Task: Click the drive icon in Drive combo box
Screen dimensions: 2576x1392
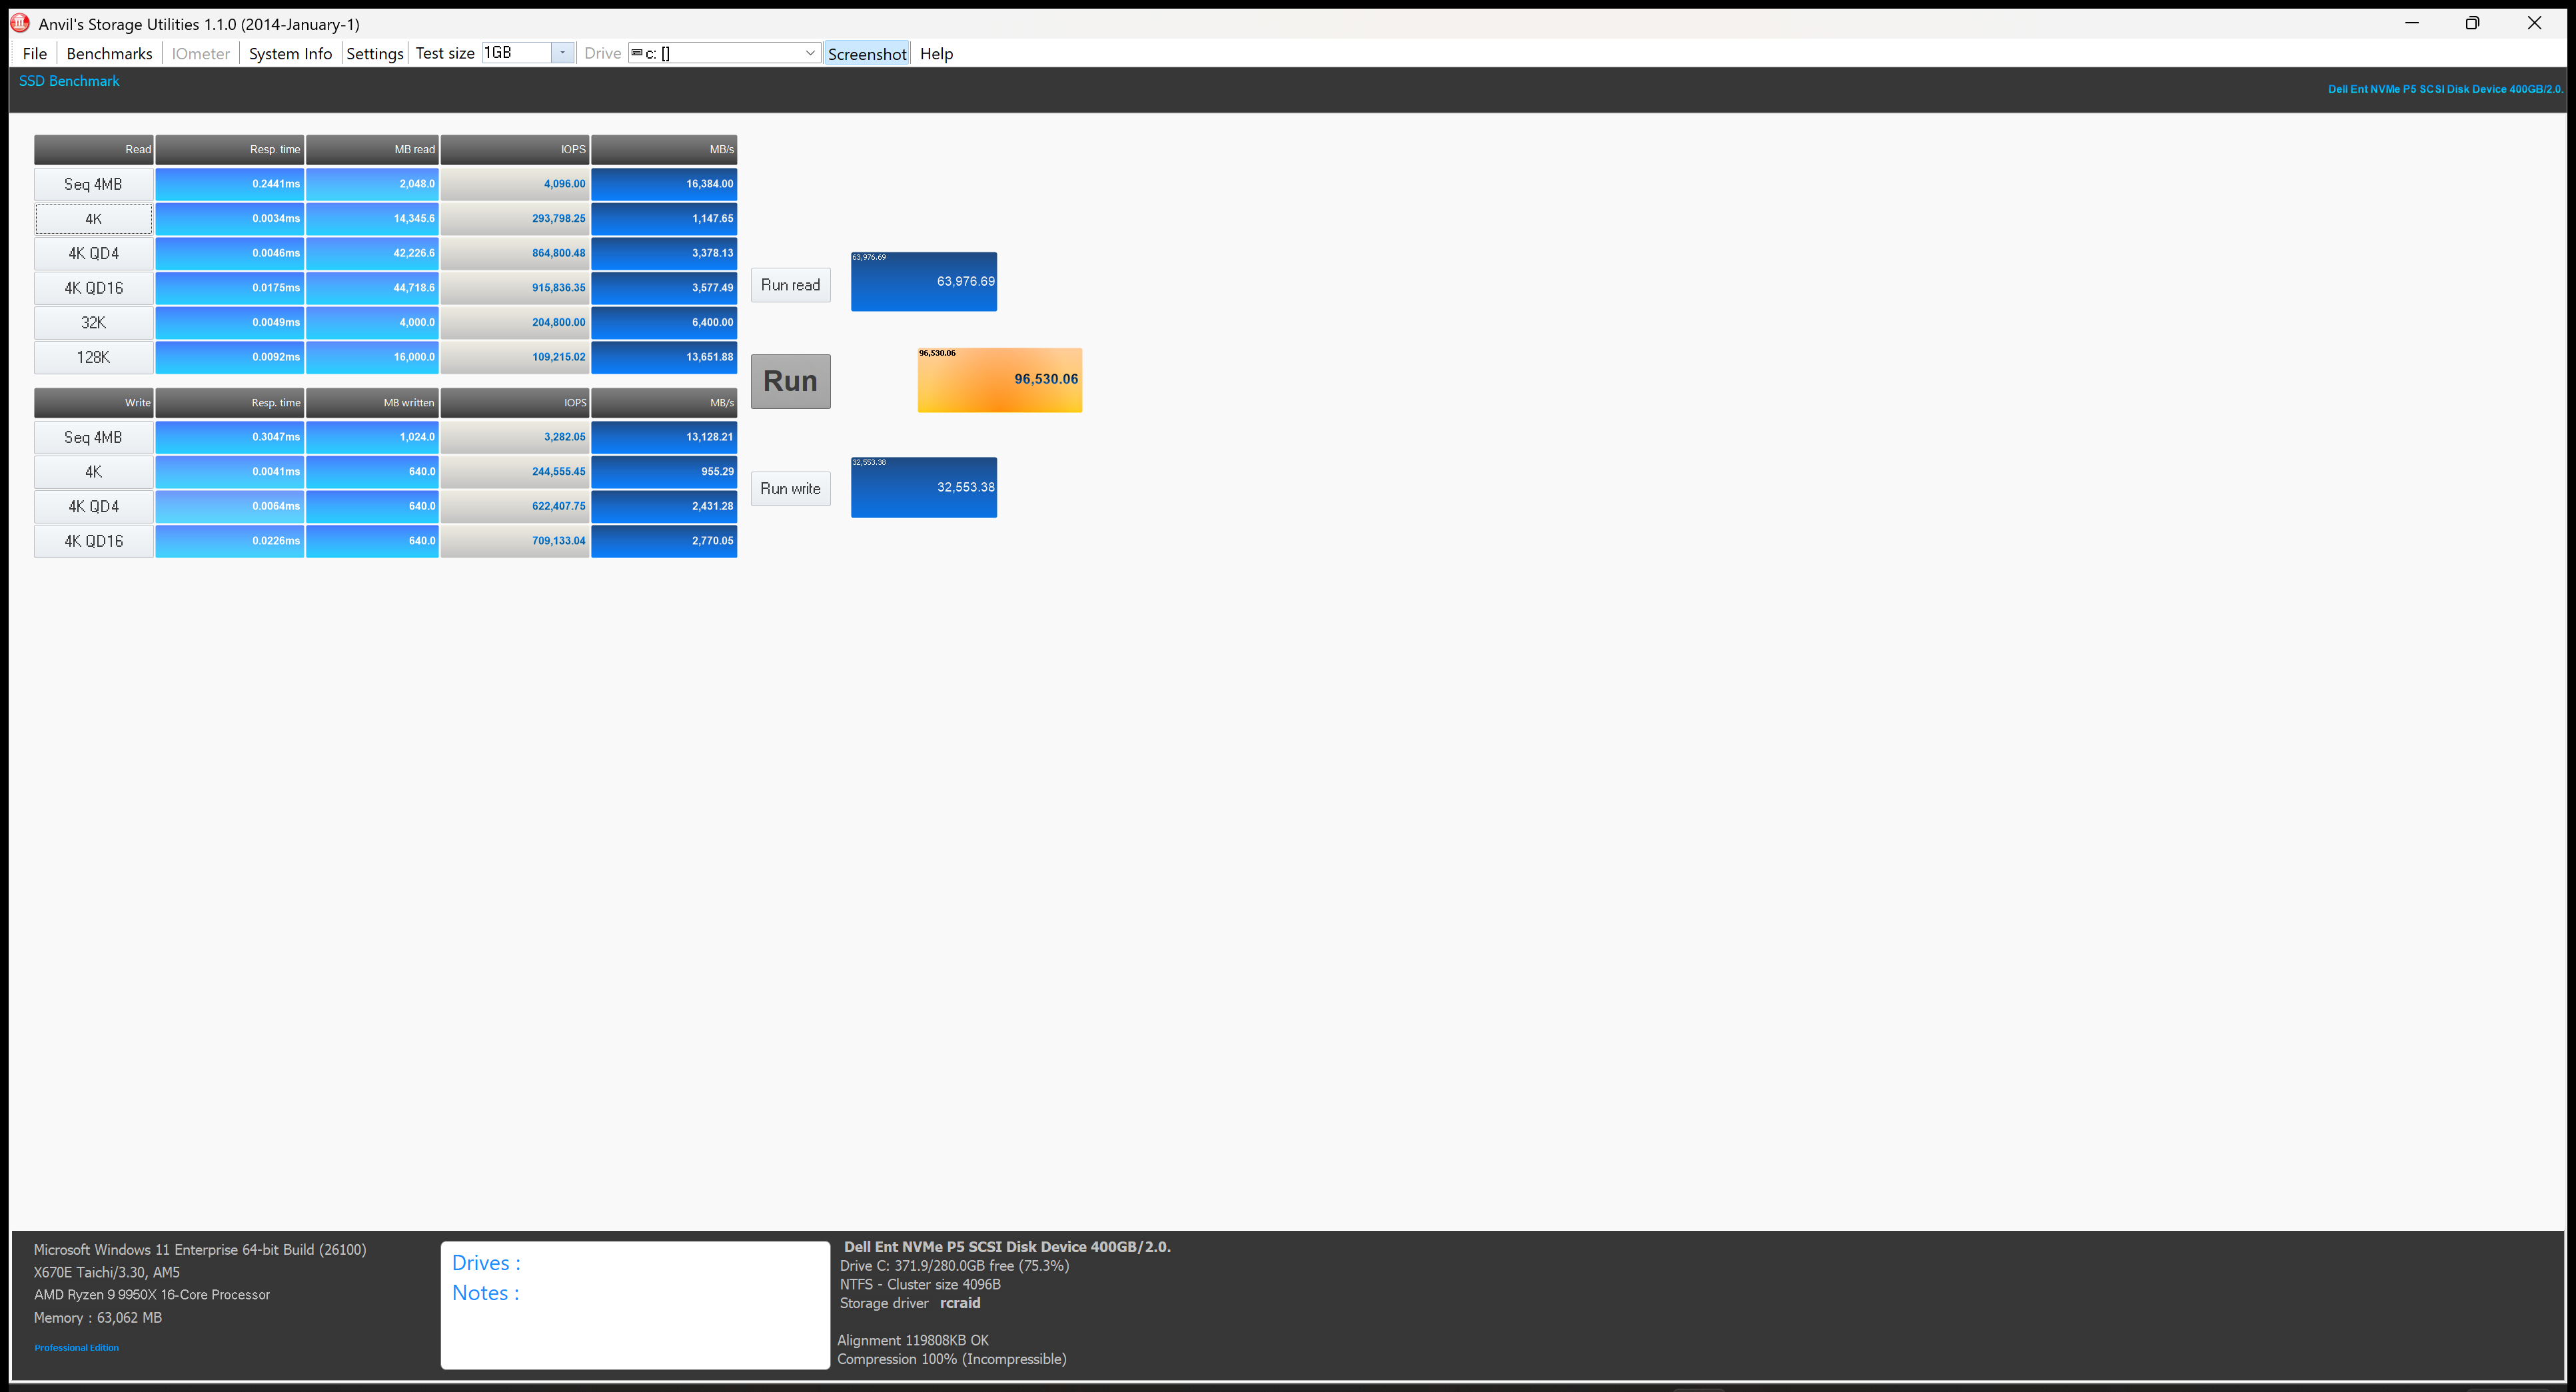Action: pyautogui.click(x=637, y=53)
